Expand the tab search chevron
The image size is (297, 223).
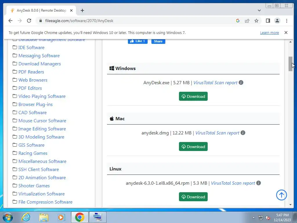(x=259, y=10)
